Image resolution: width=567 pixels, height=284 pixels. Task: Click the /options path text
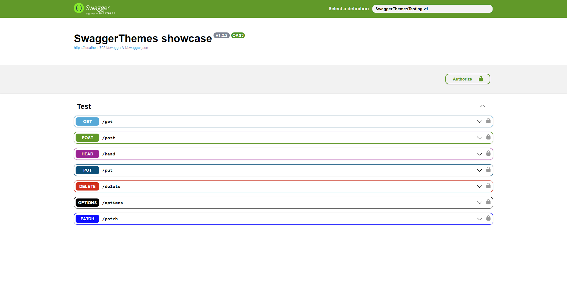tap(113, 203)
